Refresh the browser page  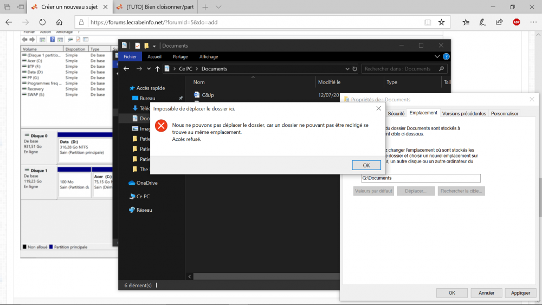point(42,22)
